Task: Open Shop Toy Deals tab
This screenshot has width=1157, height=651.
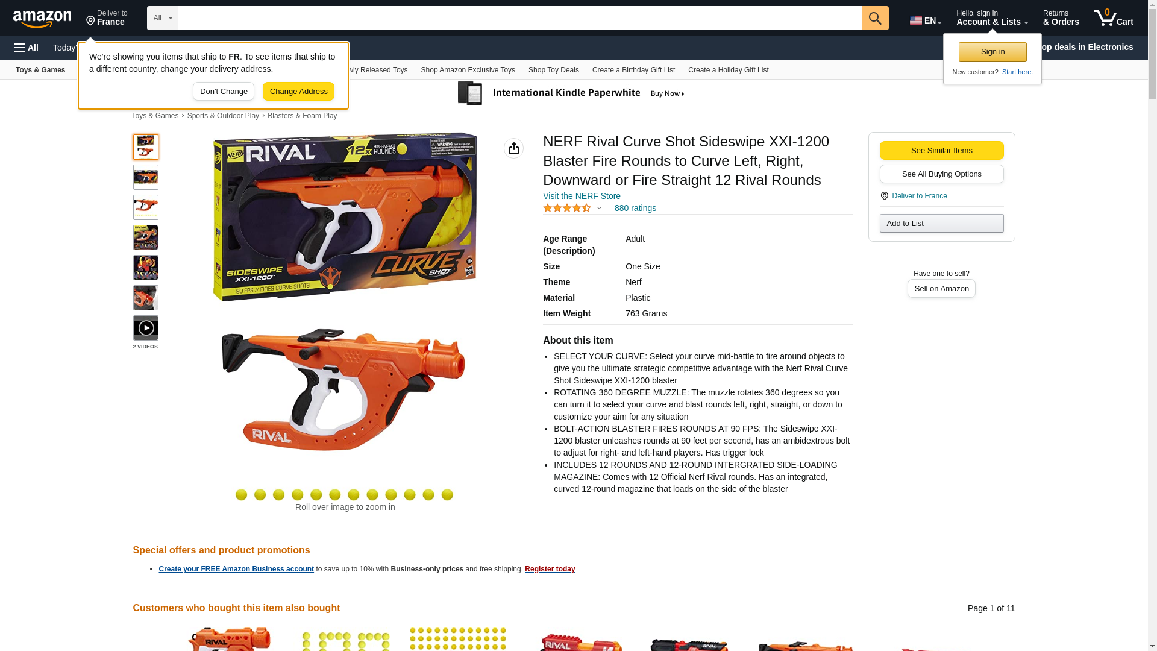Action: click(x=553, y=70)
